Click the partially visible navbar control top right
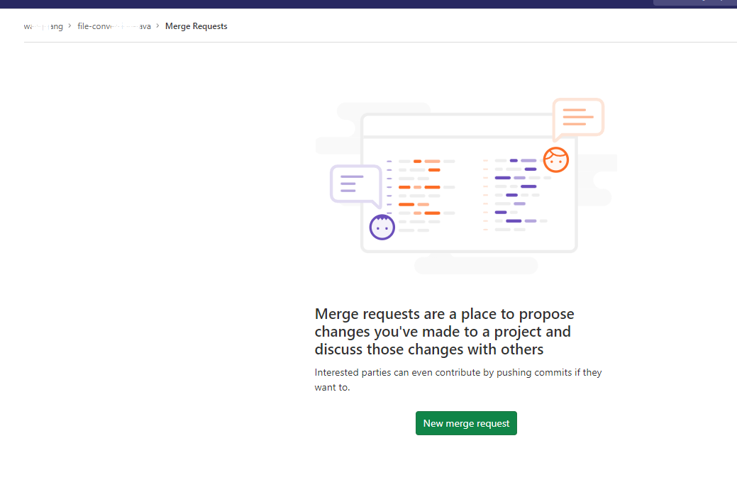The width and height of the screenshot is (737, 482). coord(694,3)
